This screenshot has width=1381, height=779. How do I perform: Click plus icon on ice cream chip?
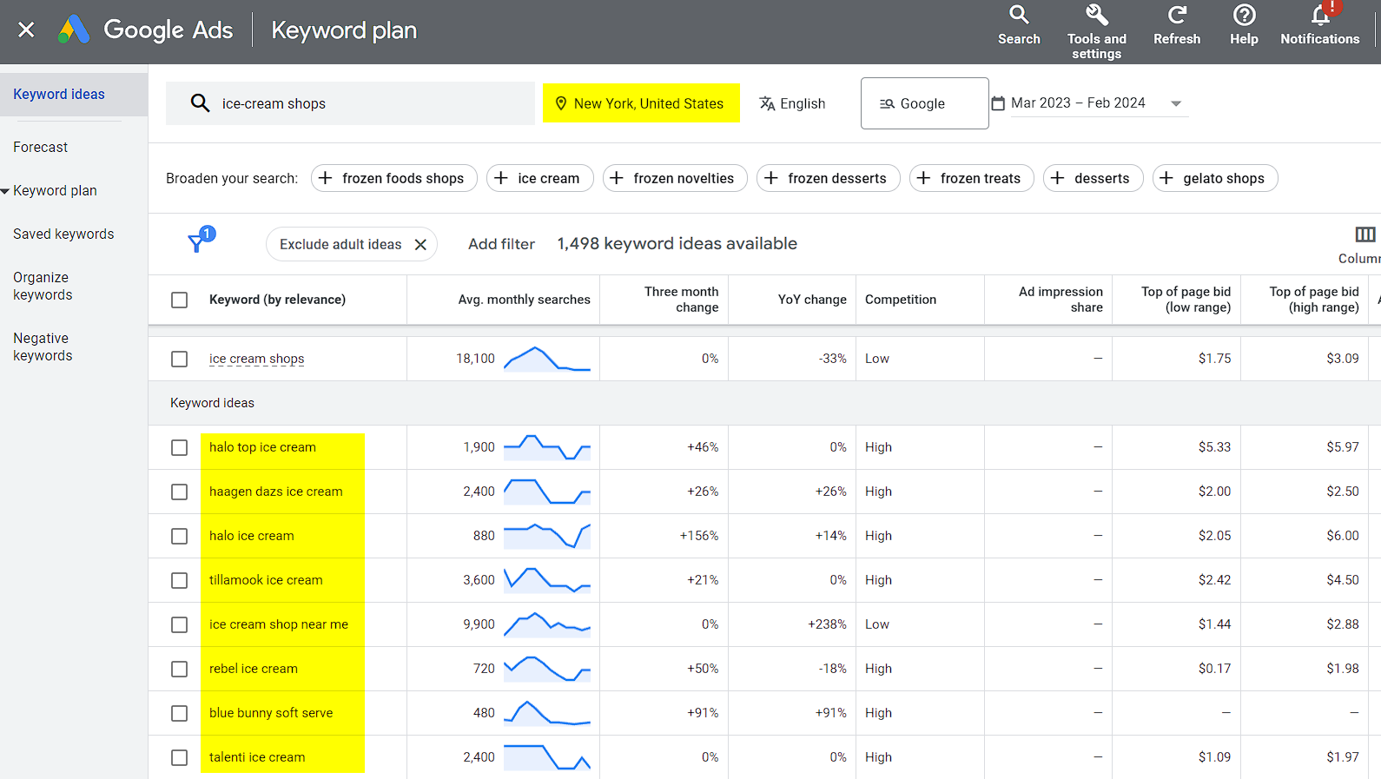click(501, 178)
